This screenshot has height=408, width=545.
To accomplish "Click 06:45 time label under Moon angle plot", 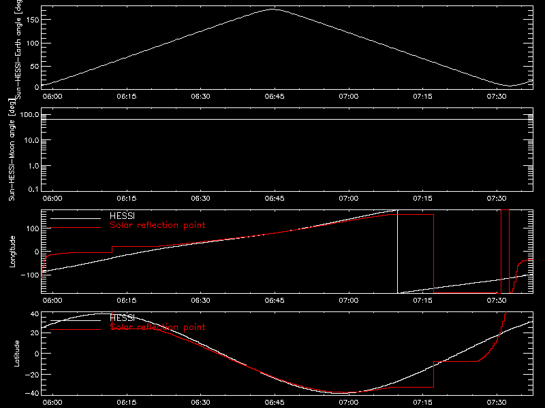I will pyautogui.click(x=275, y=199).
